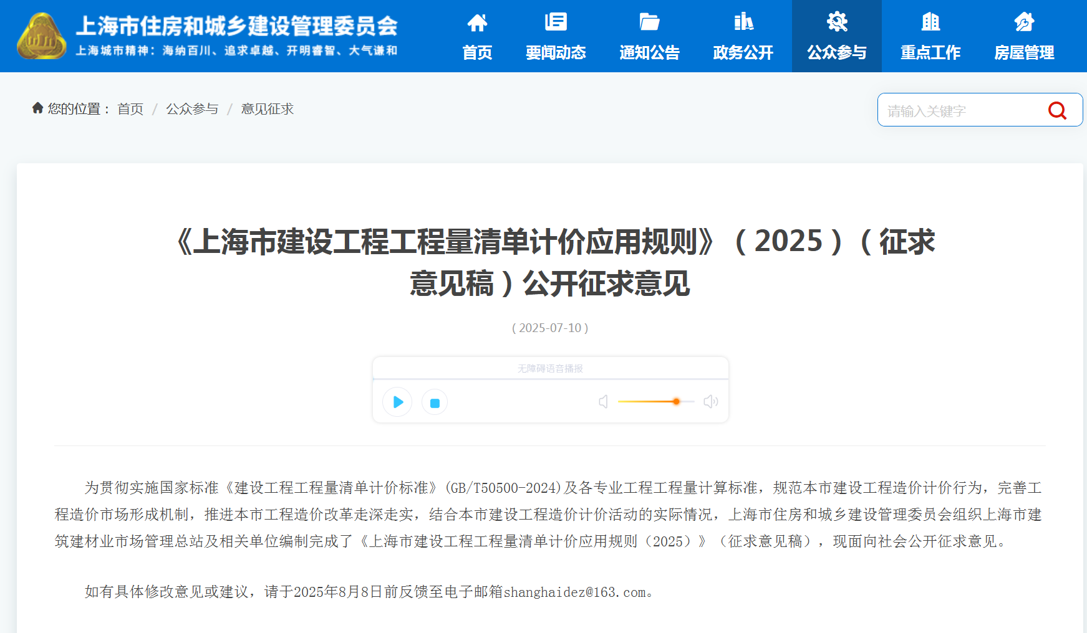The image size is (1087, 633).
Task: Select the 公众参与 gear icon
Action: (x=836, y=21)
